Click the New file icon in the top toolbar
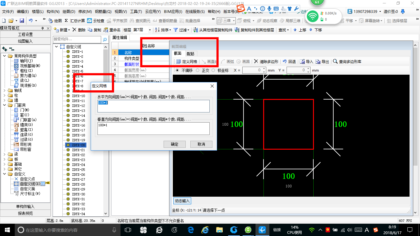The height and width of the screenshot is (236, 420). (x=4, y=21)
